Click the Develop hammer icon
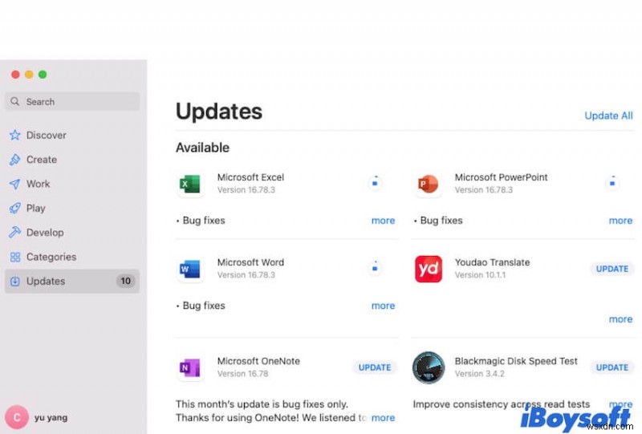Viewport: 642px width, 434px height. click(15, 233)
